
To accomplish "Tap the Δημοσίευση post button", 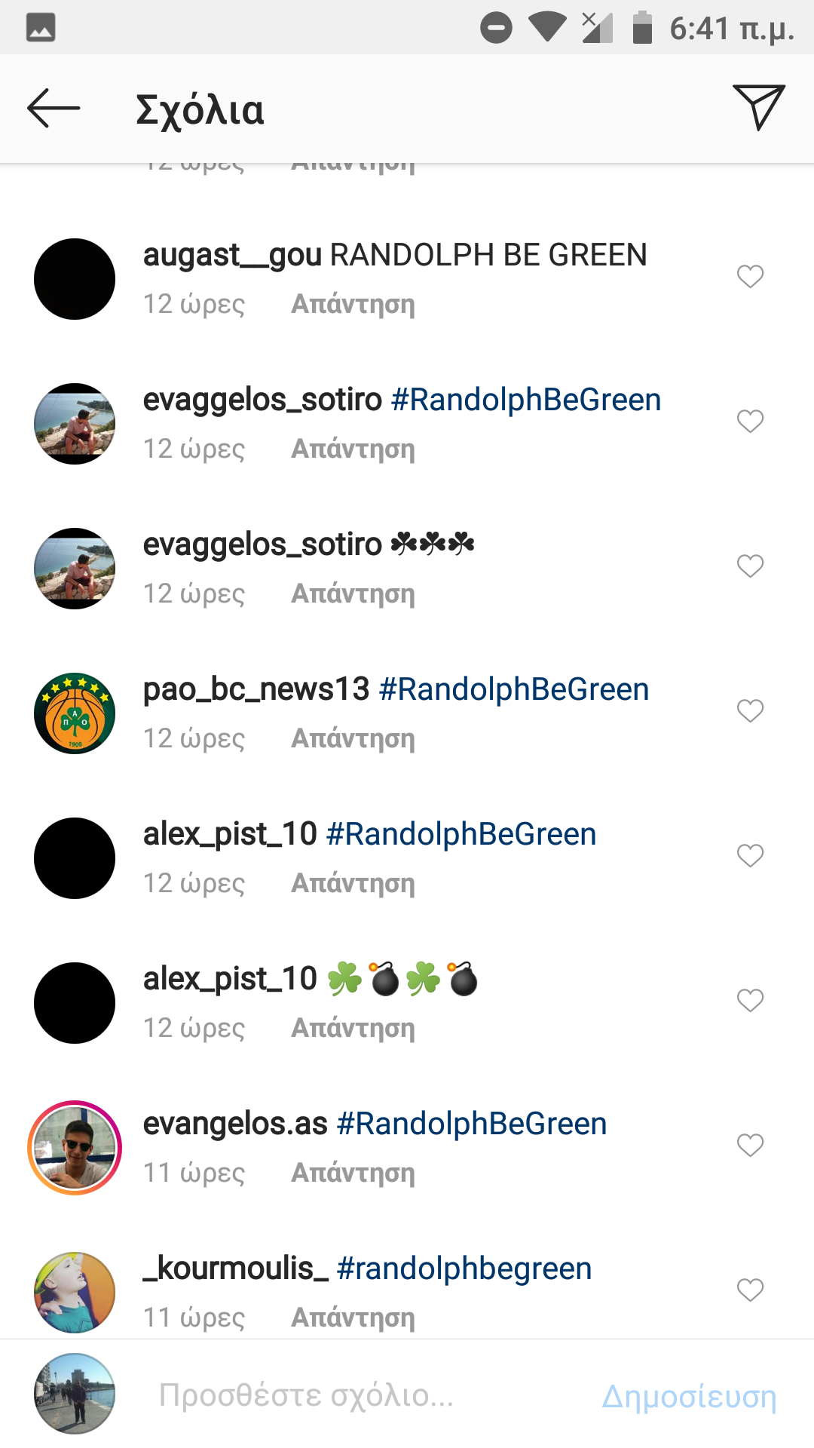I will (689, 1397).
